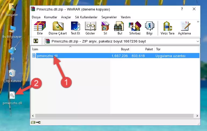
Task: Open the archive path dropdown
Action: (198, 41)
